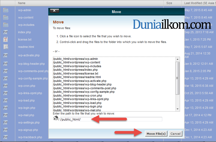The width and height of the screenshot is (216, 142).
Task: Click the wp-blog-header.php file name
Action: pos(31,64)
